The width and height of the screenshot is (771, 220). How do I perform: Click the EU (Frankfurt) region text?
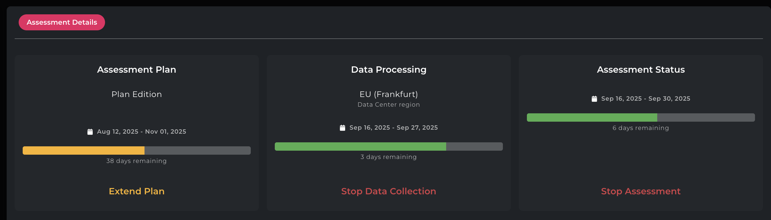coord(389,94)
